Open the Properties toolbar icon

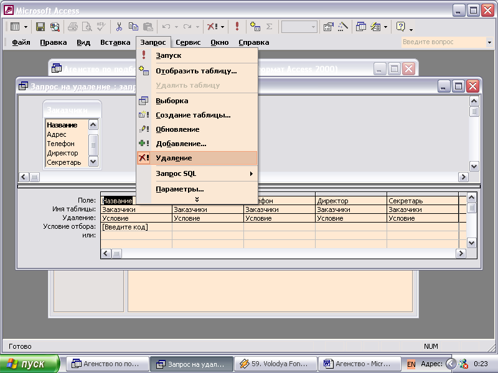click(328, 27)
